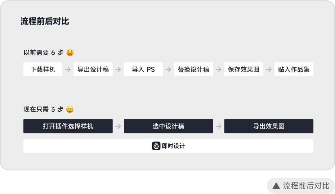The image size is (335, 194).
Task: Click the triangle icon in the bottom caption
Action: click(276, 186)
